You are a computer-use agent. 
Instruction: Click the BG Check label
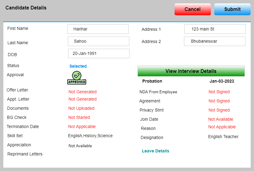pos(17,117)
